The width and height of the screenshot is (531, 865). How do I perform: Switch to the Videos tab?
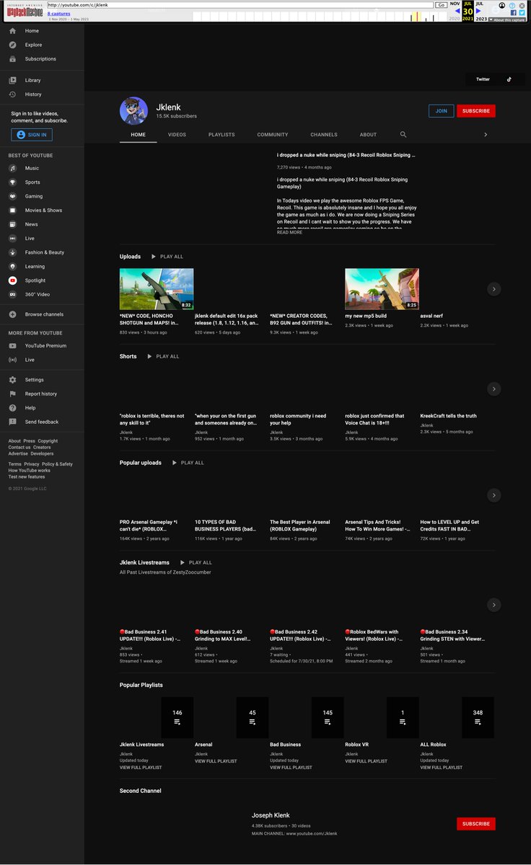point(177,135)
